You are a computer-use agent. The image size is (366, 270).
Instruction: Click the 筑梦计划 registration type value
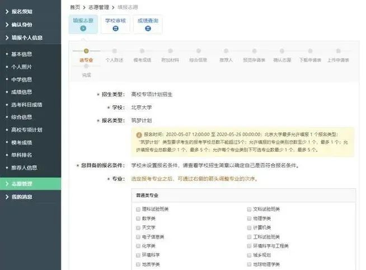click(142, 120)
